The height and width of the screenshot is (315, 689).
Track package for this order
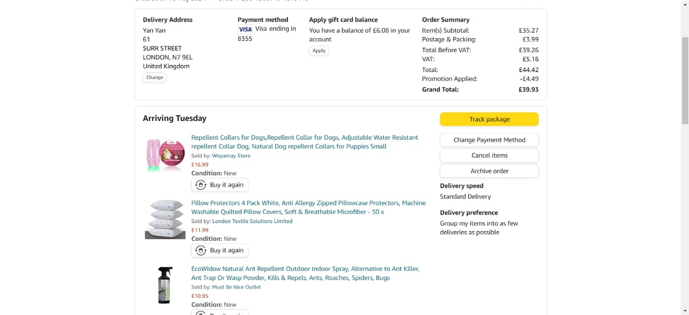click(x=489, y=119)
